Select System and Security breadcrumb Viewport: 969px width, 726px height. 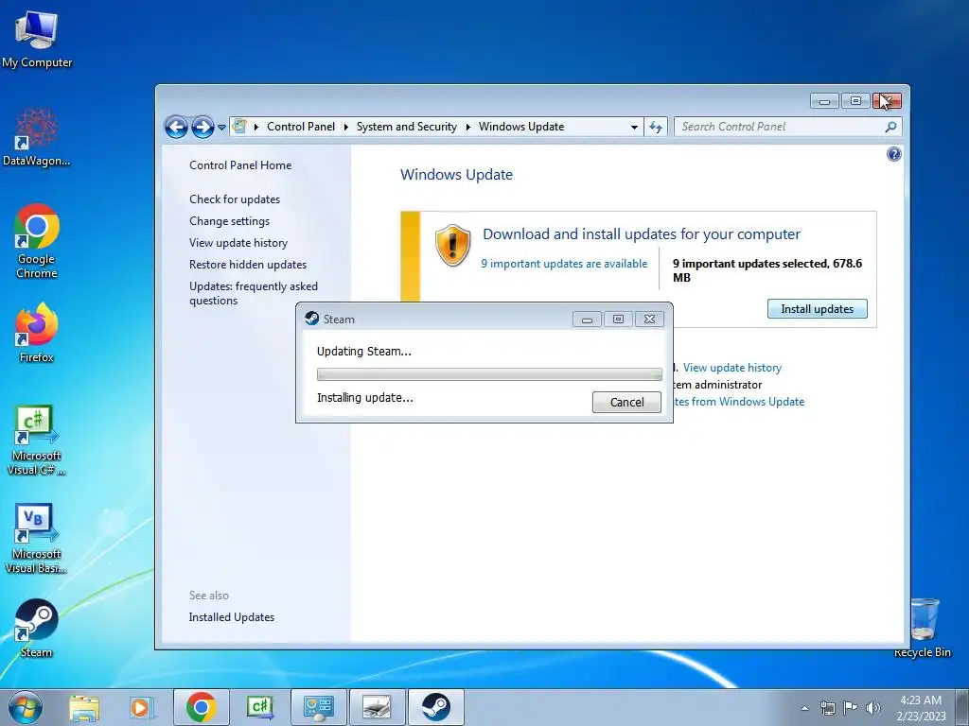[x=407, y=127]
